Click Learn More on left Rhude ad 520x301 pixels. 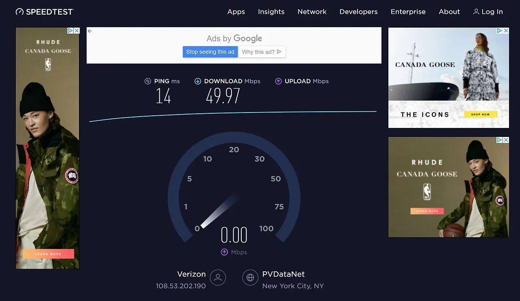pyautogui.click(x=48, y=254)
